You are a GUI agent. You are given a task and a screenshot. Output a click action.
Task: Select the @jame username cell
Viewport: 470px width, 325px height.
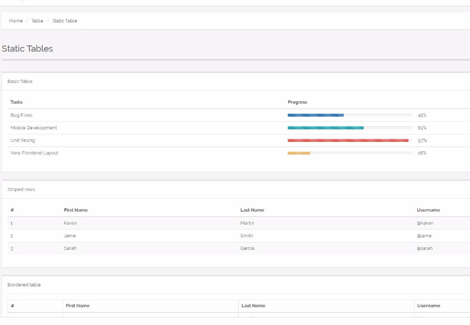point(424,235)
